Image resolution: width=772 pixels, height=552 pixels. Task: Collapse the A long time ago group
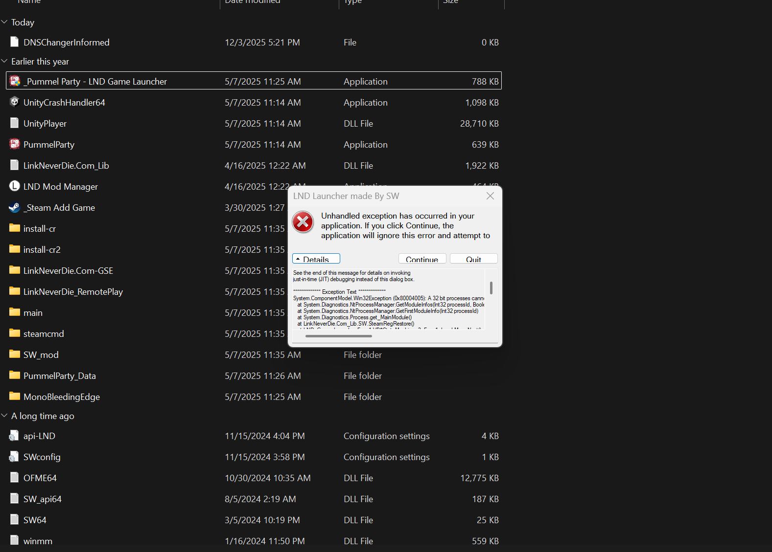tap(4, 416)
